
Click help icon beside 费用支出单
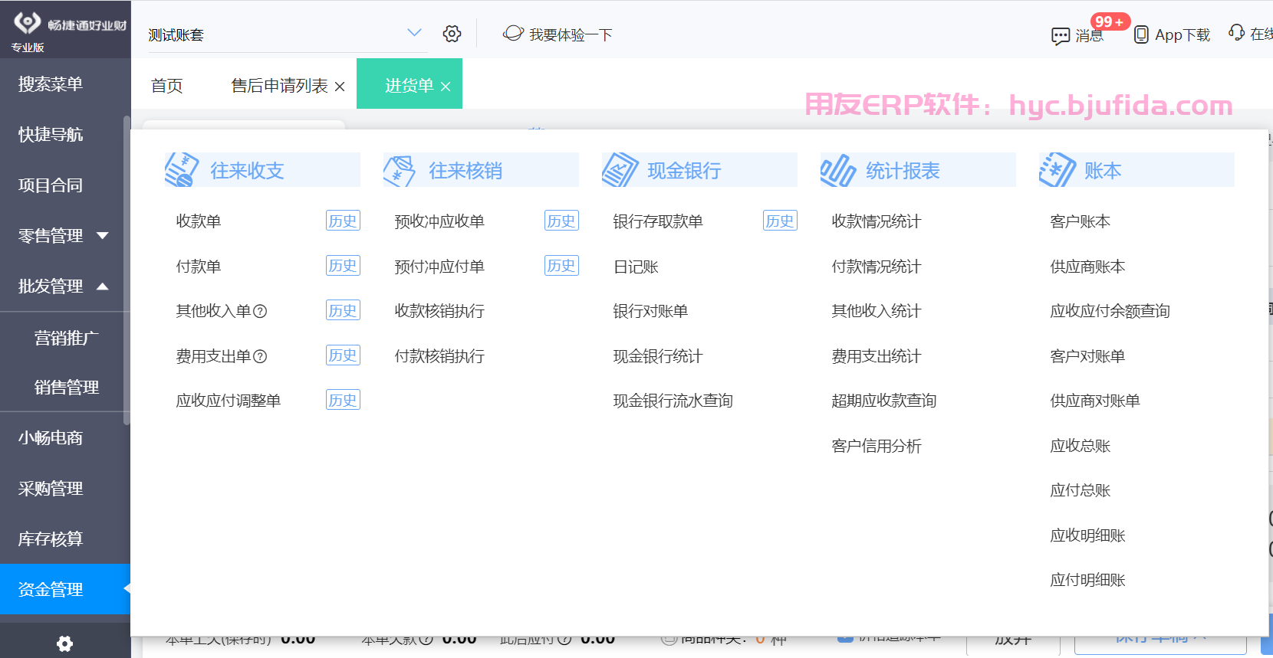tap(260, 356)
